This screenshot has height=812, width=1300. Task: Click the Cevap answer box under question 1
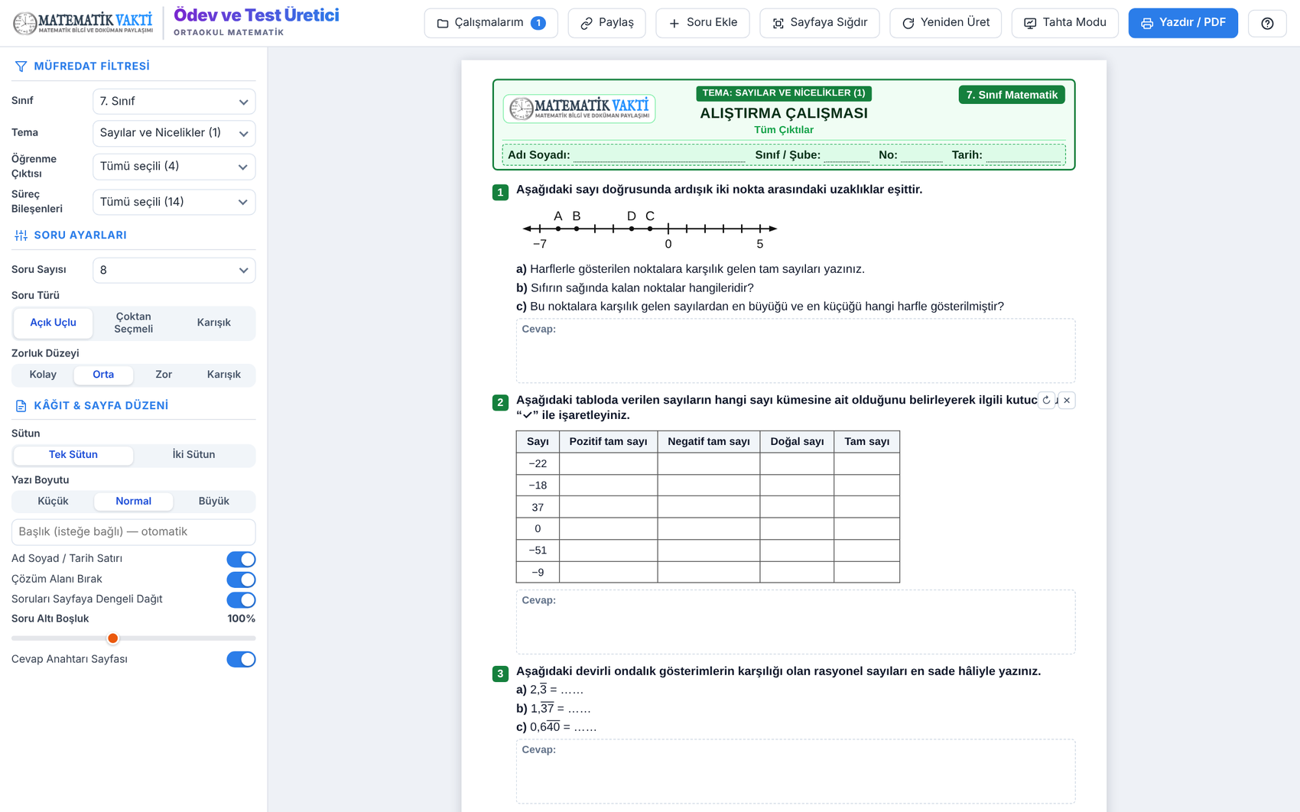click(x=795, y=351)
